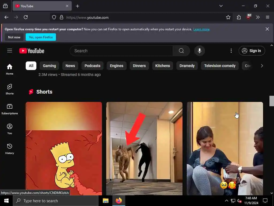Screen dimensions: 274x206
Task: View site security padlock info
Action: point(62,17)
